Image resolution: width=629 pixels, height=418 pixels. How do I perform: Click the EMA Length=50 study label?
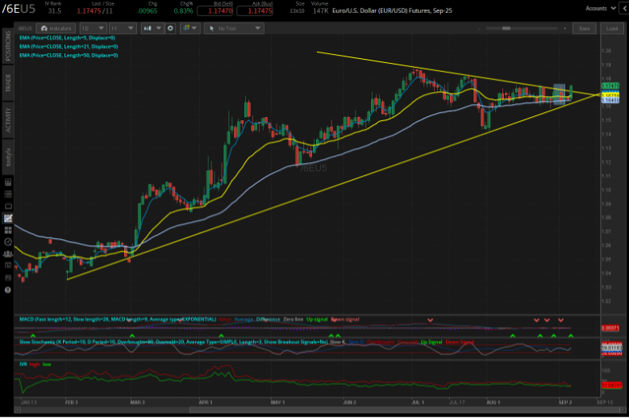tap(69, 56)
